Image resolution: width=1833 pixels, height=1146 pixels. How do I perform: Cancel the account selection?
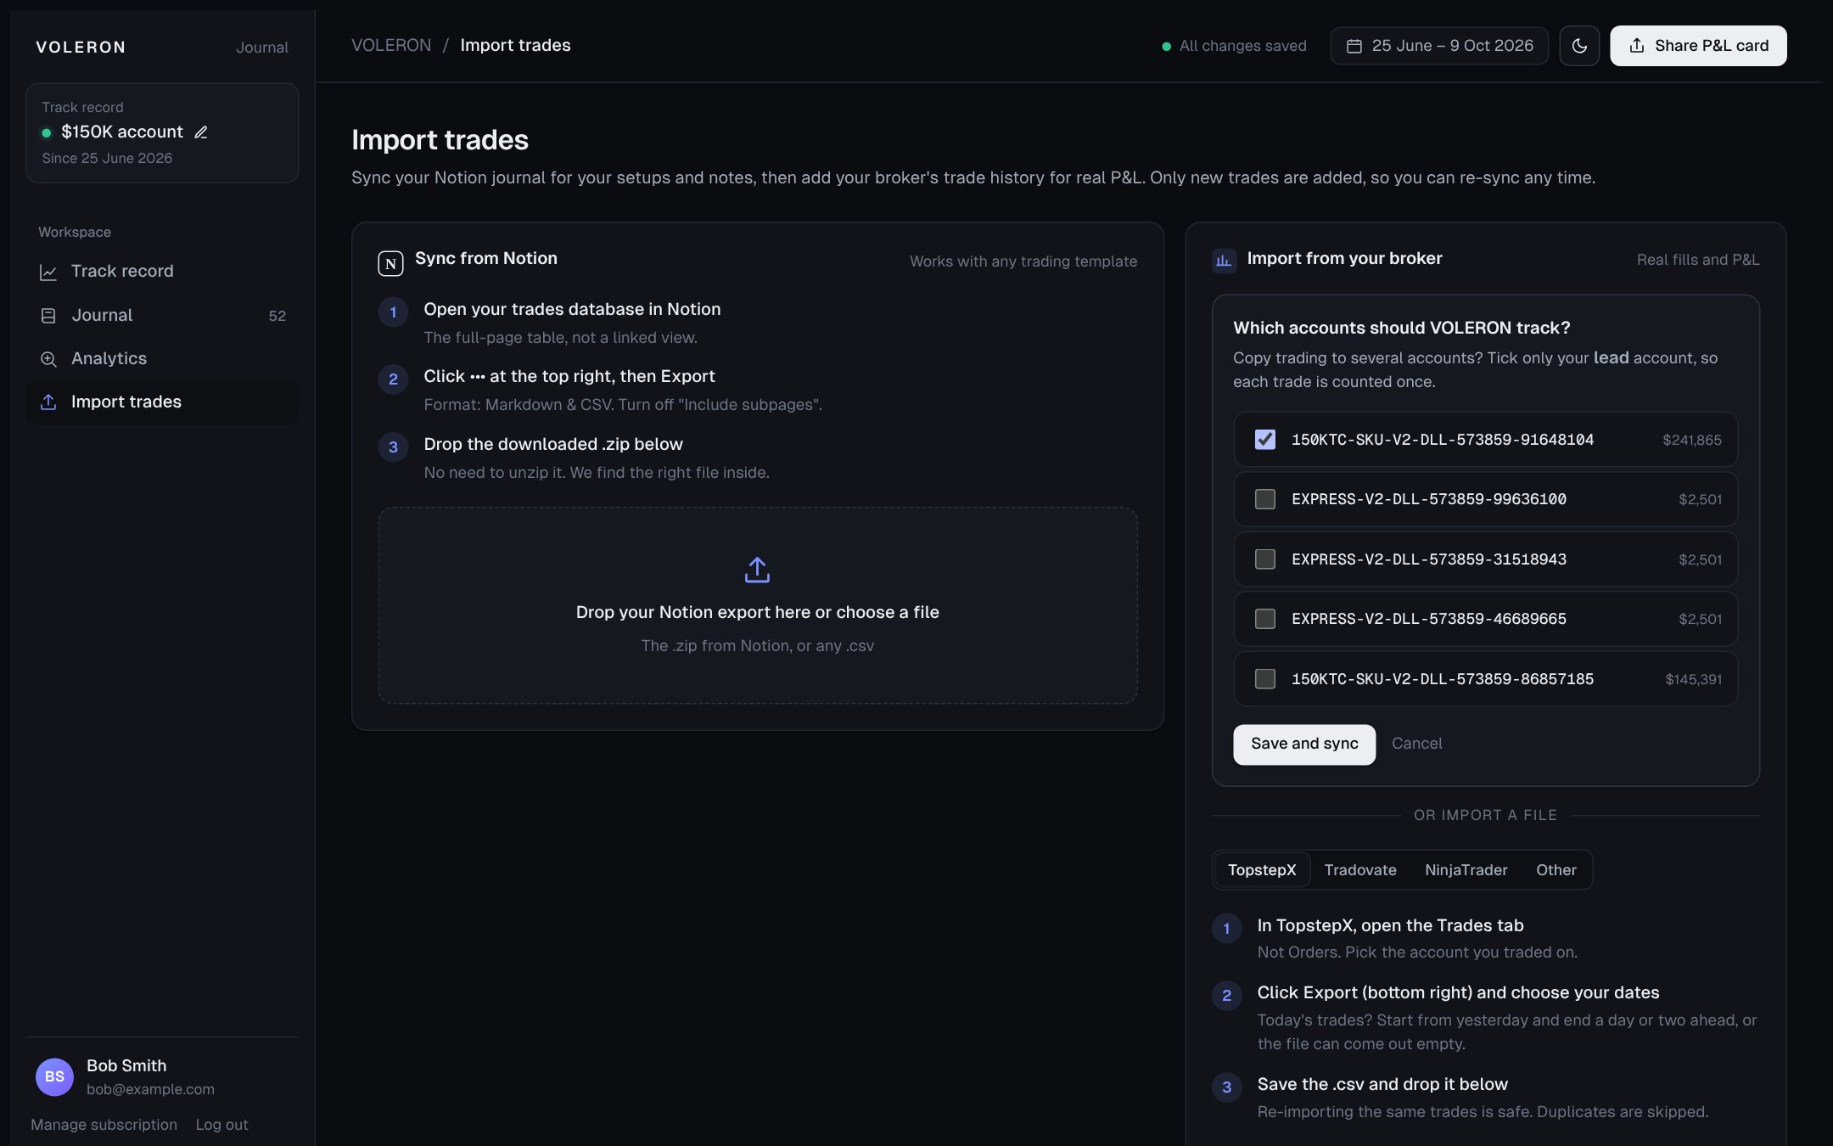coord(1416,744)
